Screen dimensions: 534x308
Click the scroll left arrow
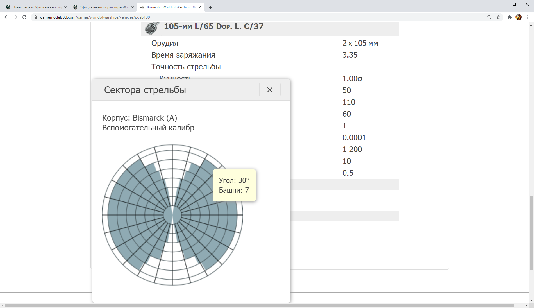[3, 305]
